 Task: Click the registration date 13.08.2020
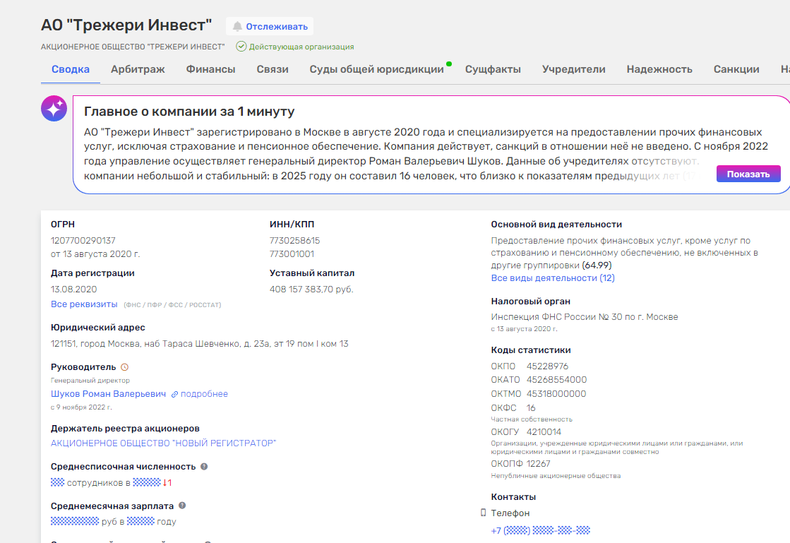(x=73, y=290)
